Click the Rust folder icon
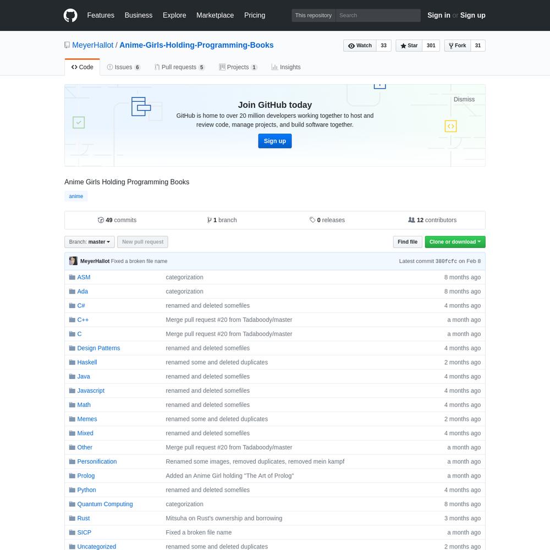The width and height of the screenshot is (550, 550). pos(72,518)
